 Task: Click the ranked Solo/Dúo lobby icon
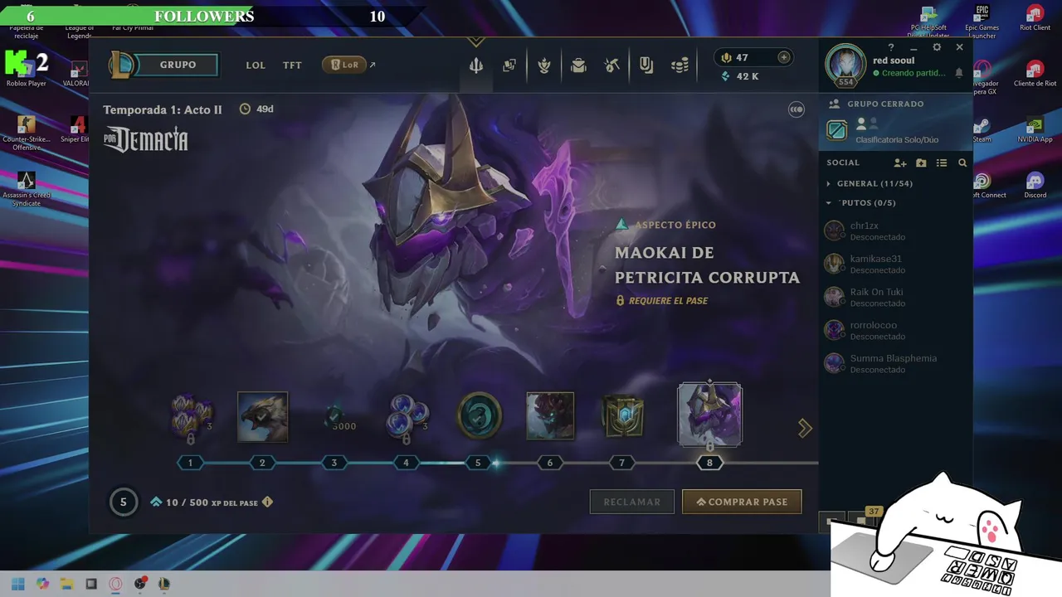click(x=836, y=130)
